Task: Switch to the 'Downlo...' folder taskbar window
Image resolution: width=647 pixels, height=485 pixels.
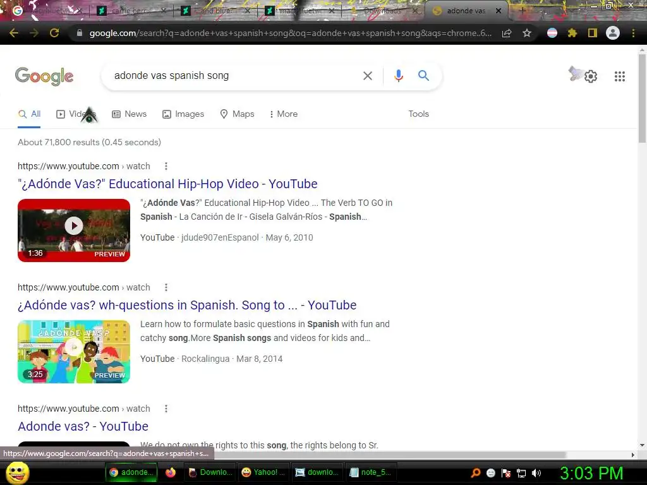Action: point(210,472)
